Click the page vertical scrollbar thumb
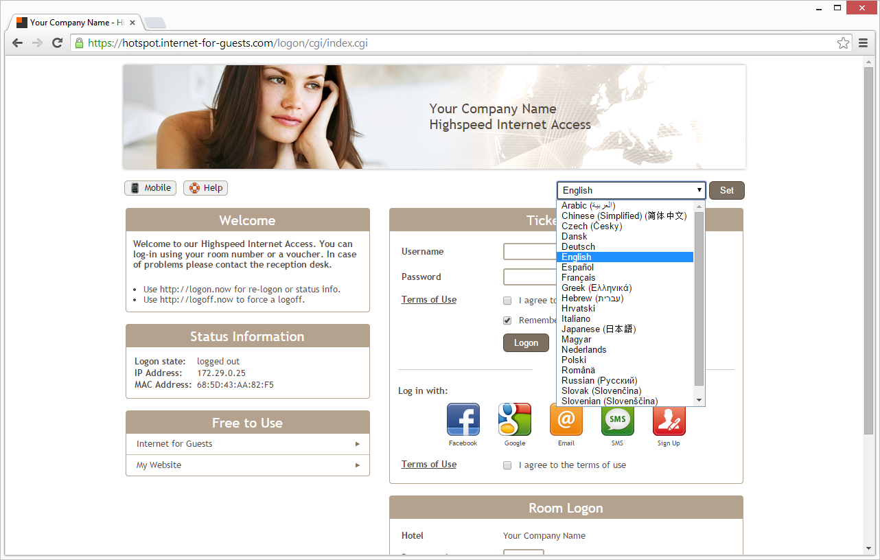The image size is (880, 560). [868, 251]
